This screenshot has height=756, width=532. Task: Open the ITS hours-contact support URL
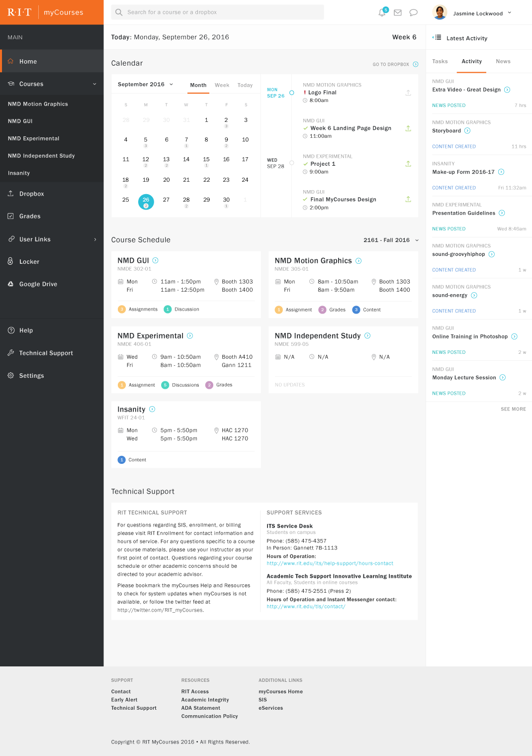pos(330,563)
